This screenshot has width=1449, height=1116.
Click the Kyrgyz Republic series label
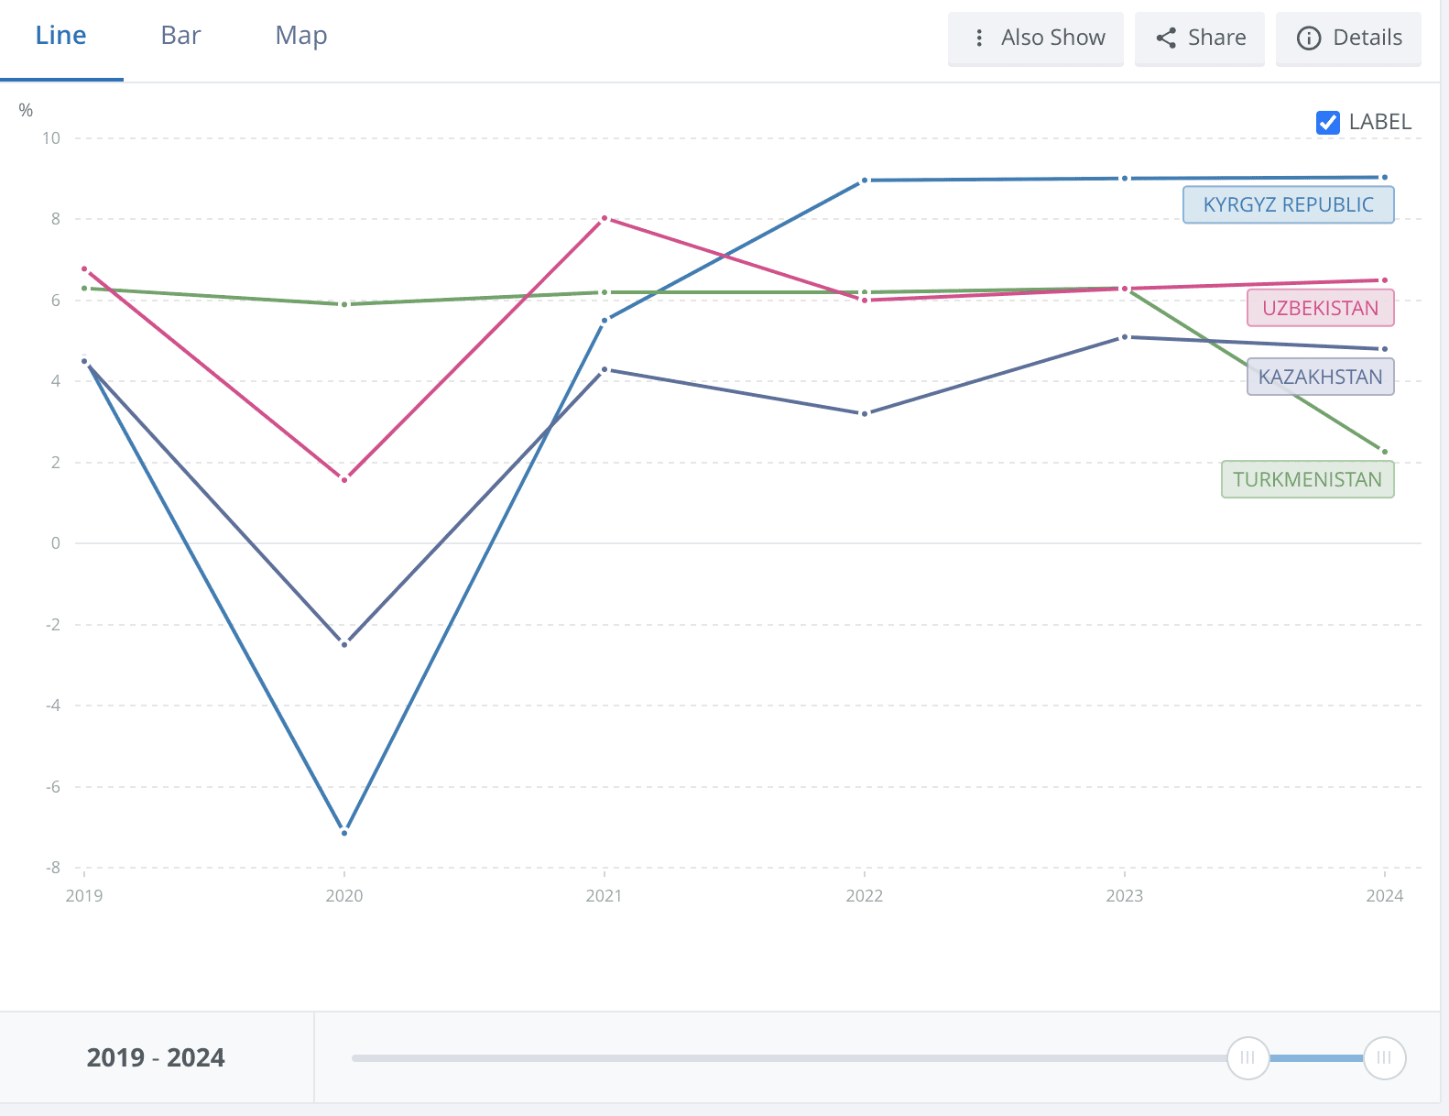tap(1288, 204)
